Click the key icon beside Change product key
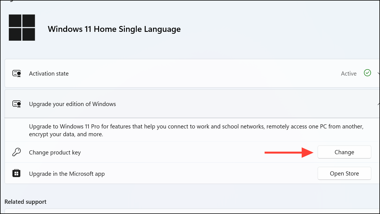 pyautogui.click(x=16, y=152)
